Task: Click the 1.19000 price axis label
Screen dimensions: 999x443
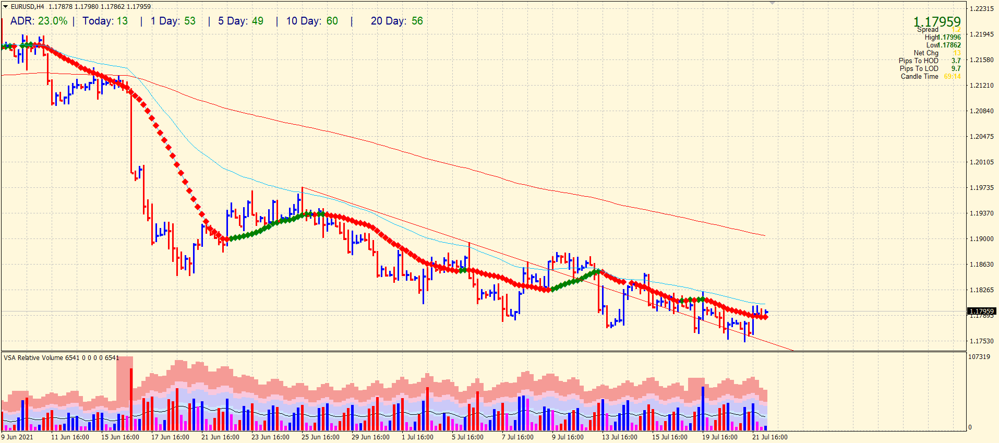Action: point(981,239)
